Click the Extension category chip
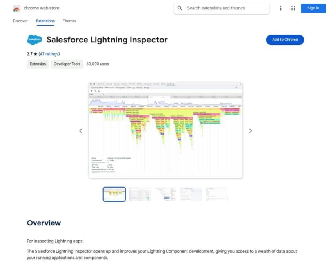 pos(38,64)
